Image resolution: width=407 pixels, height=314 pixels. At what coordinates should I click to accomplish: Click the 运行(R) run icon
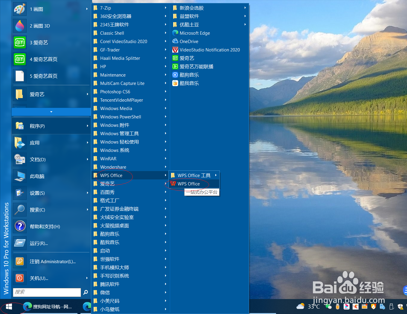(x=20, y=243)
